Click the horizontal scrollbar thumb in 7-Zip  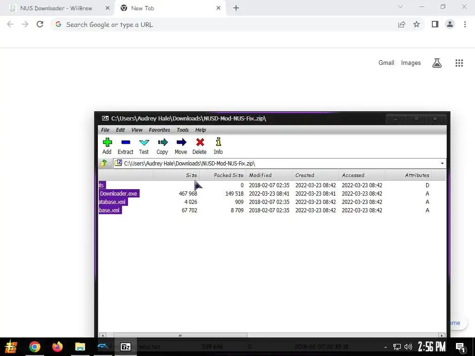click(x=180, y=336)
